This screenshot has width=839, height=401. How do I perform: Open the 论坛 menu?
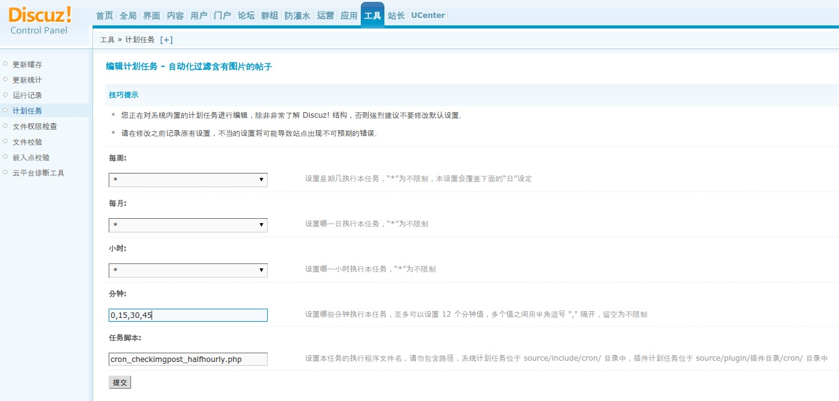(245, 15)
